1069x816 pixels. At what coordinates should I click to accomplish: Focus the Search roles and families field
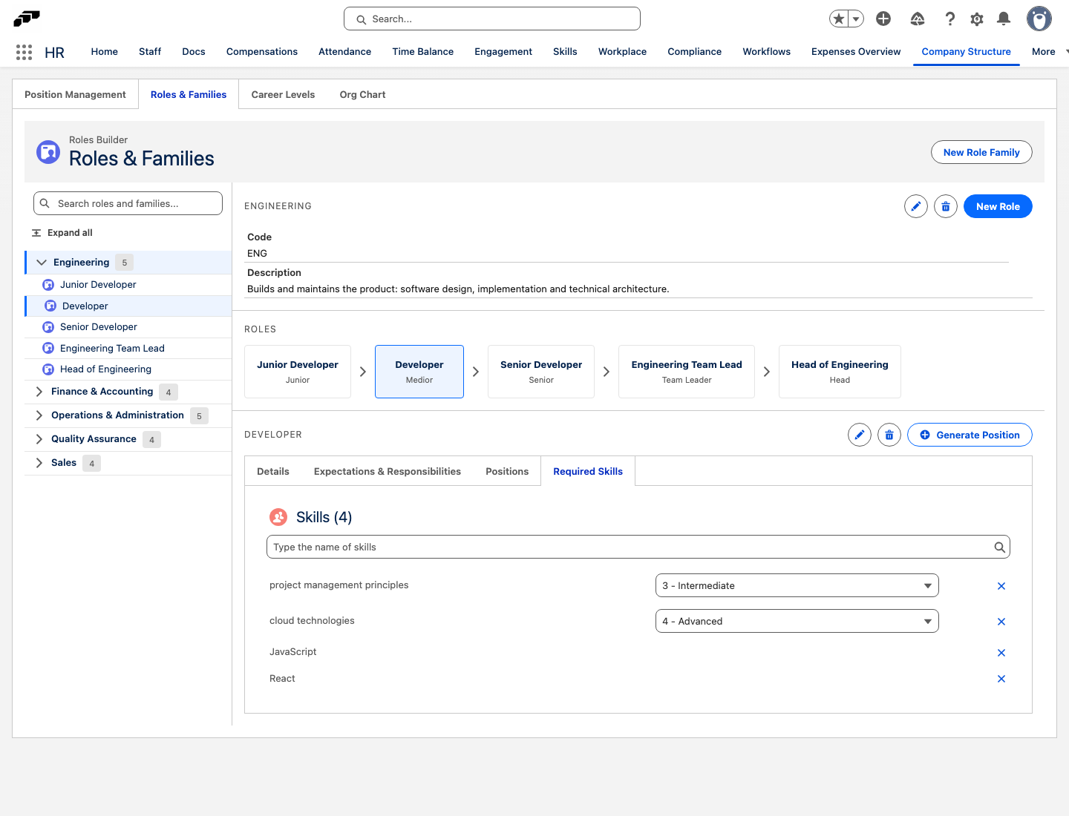(x=128, y=203)
